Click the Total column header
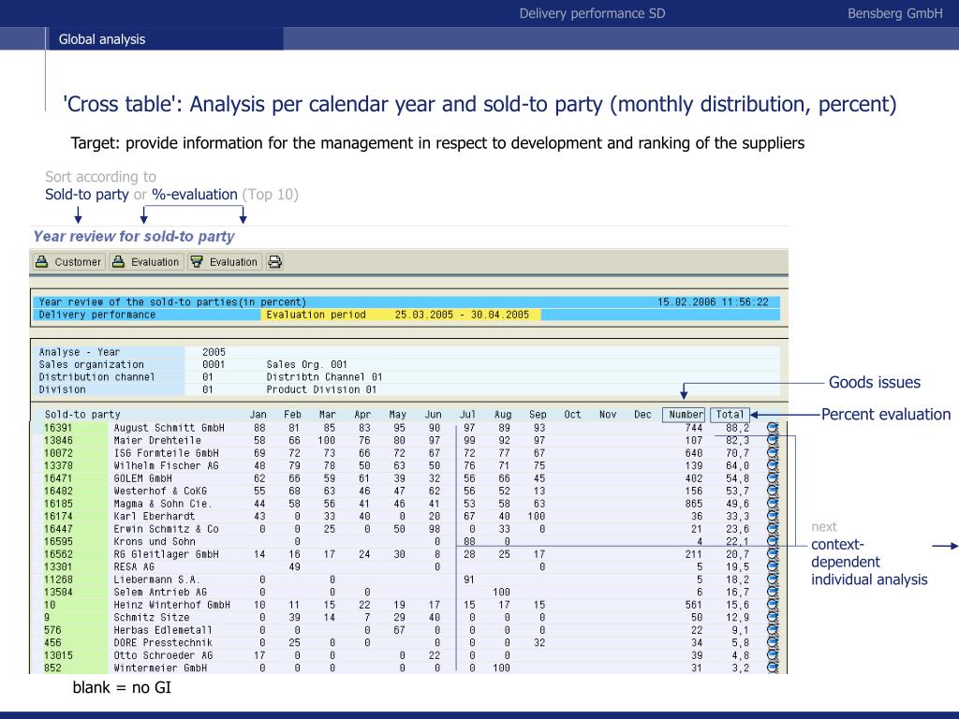This screenshot has height=719, width=959. 730,415
